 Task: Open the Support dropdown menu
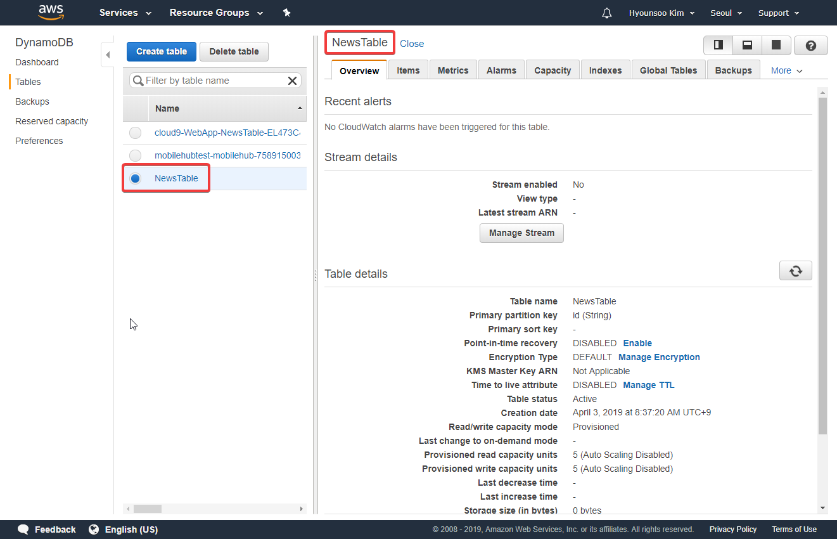(779, 13)
